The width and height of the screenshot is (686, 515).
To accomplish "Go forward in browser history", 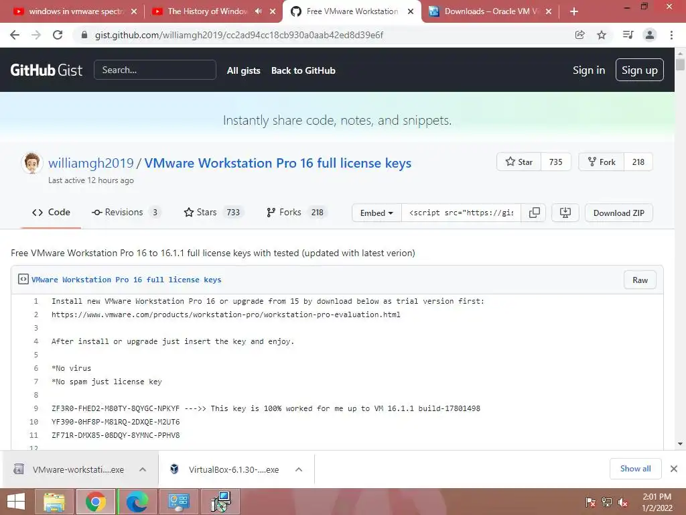I will tap(36, 35).
